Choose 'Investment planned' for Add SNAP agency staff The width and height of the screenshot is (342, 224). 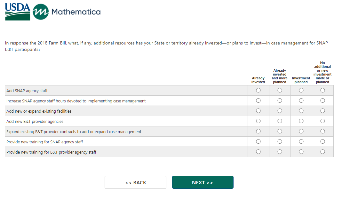pos(301,91)
